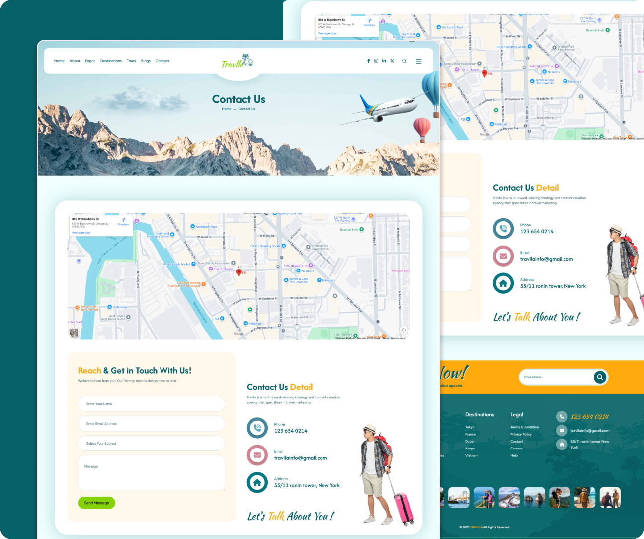Open the hamburger menu icon
The image size is (644, 539).
coord(419,61)
